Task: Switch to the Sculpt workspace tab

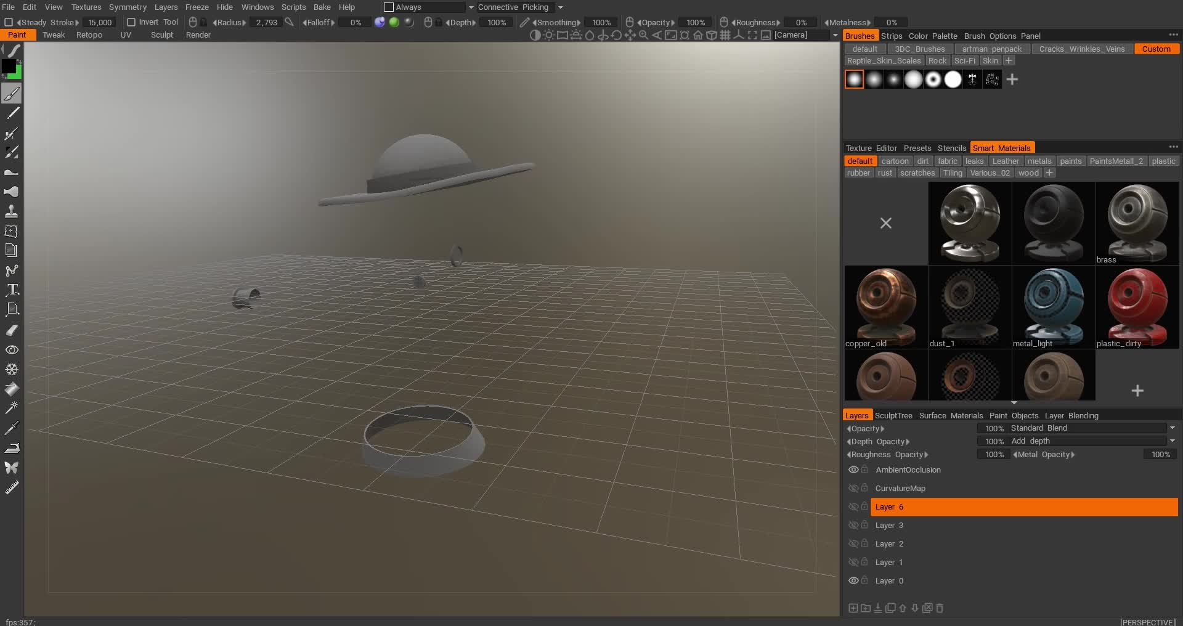Action: (x=161, y=35)
